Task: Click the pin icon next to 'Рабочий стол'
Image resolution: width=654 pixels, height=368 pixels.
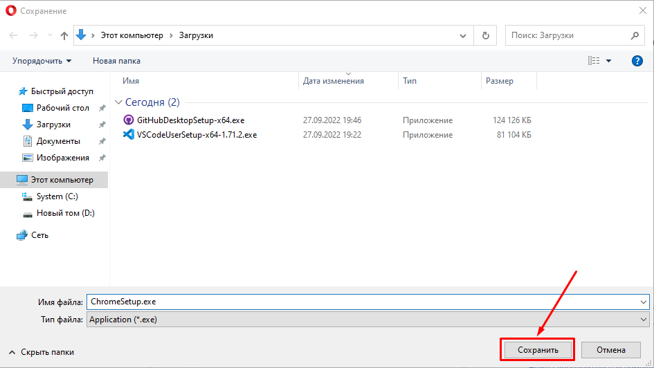Action: (102, 108)
